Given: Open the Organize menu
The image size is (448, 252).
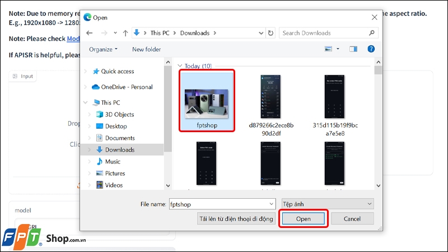Looking at the screenshot, I should 103,49.
